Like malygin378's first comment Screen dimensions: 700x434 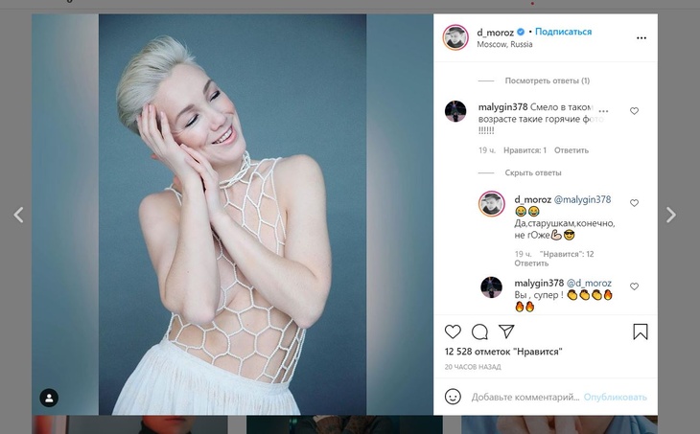634,111
